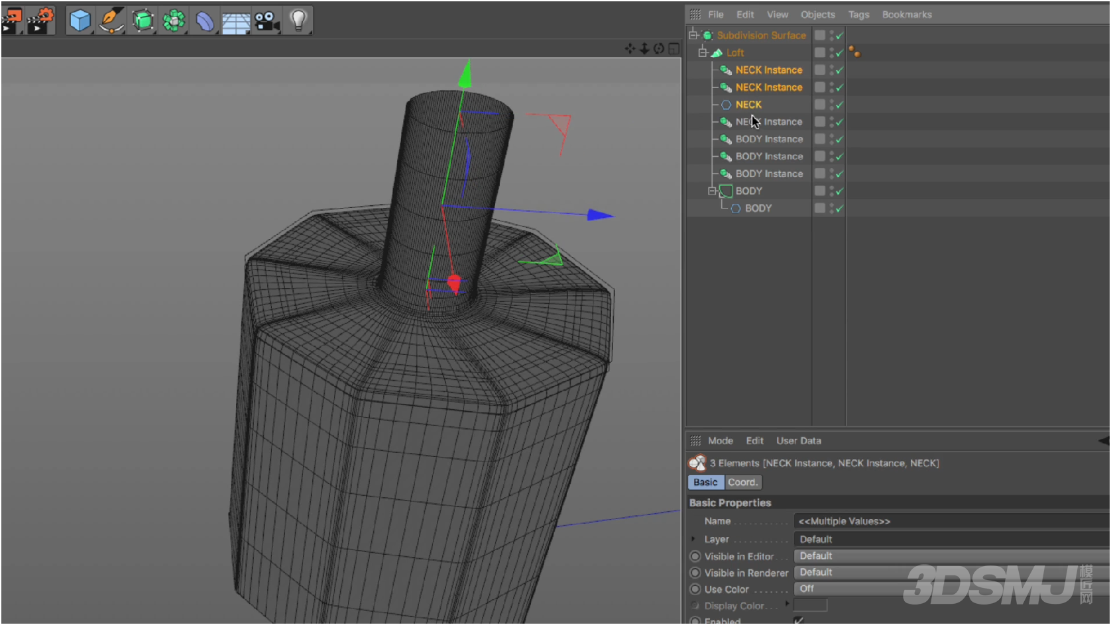
Task: Toggle Loft visibility dots
Action: point(831,52)
